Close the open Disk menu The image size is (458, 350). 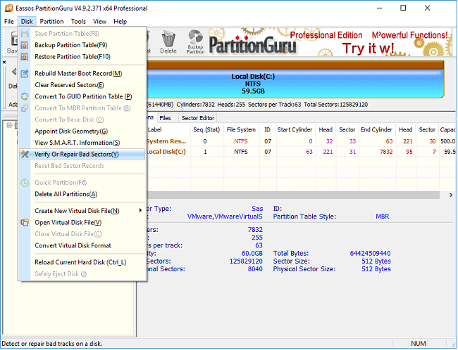pos(27,22)
